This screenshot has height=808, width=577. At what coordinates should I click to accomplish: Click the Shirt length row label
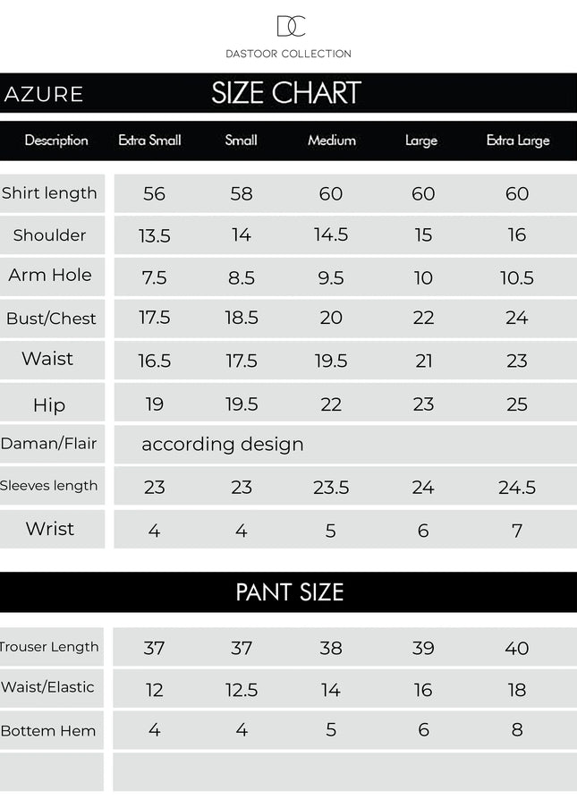[x=49, y=193]
